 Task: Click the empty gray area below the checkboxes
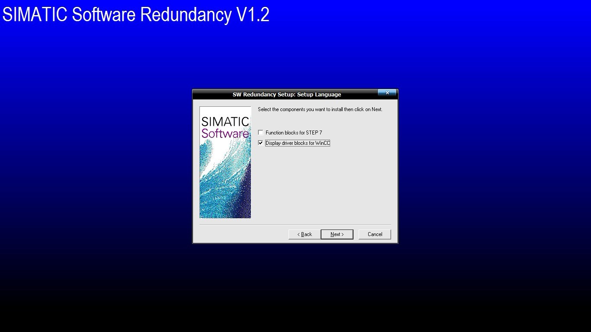(x=324, y=186)
